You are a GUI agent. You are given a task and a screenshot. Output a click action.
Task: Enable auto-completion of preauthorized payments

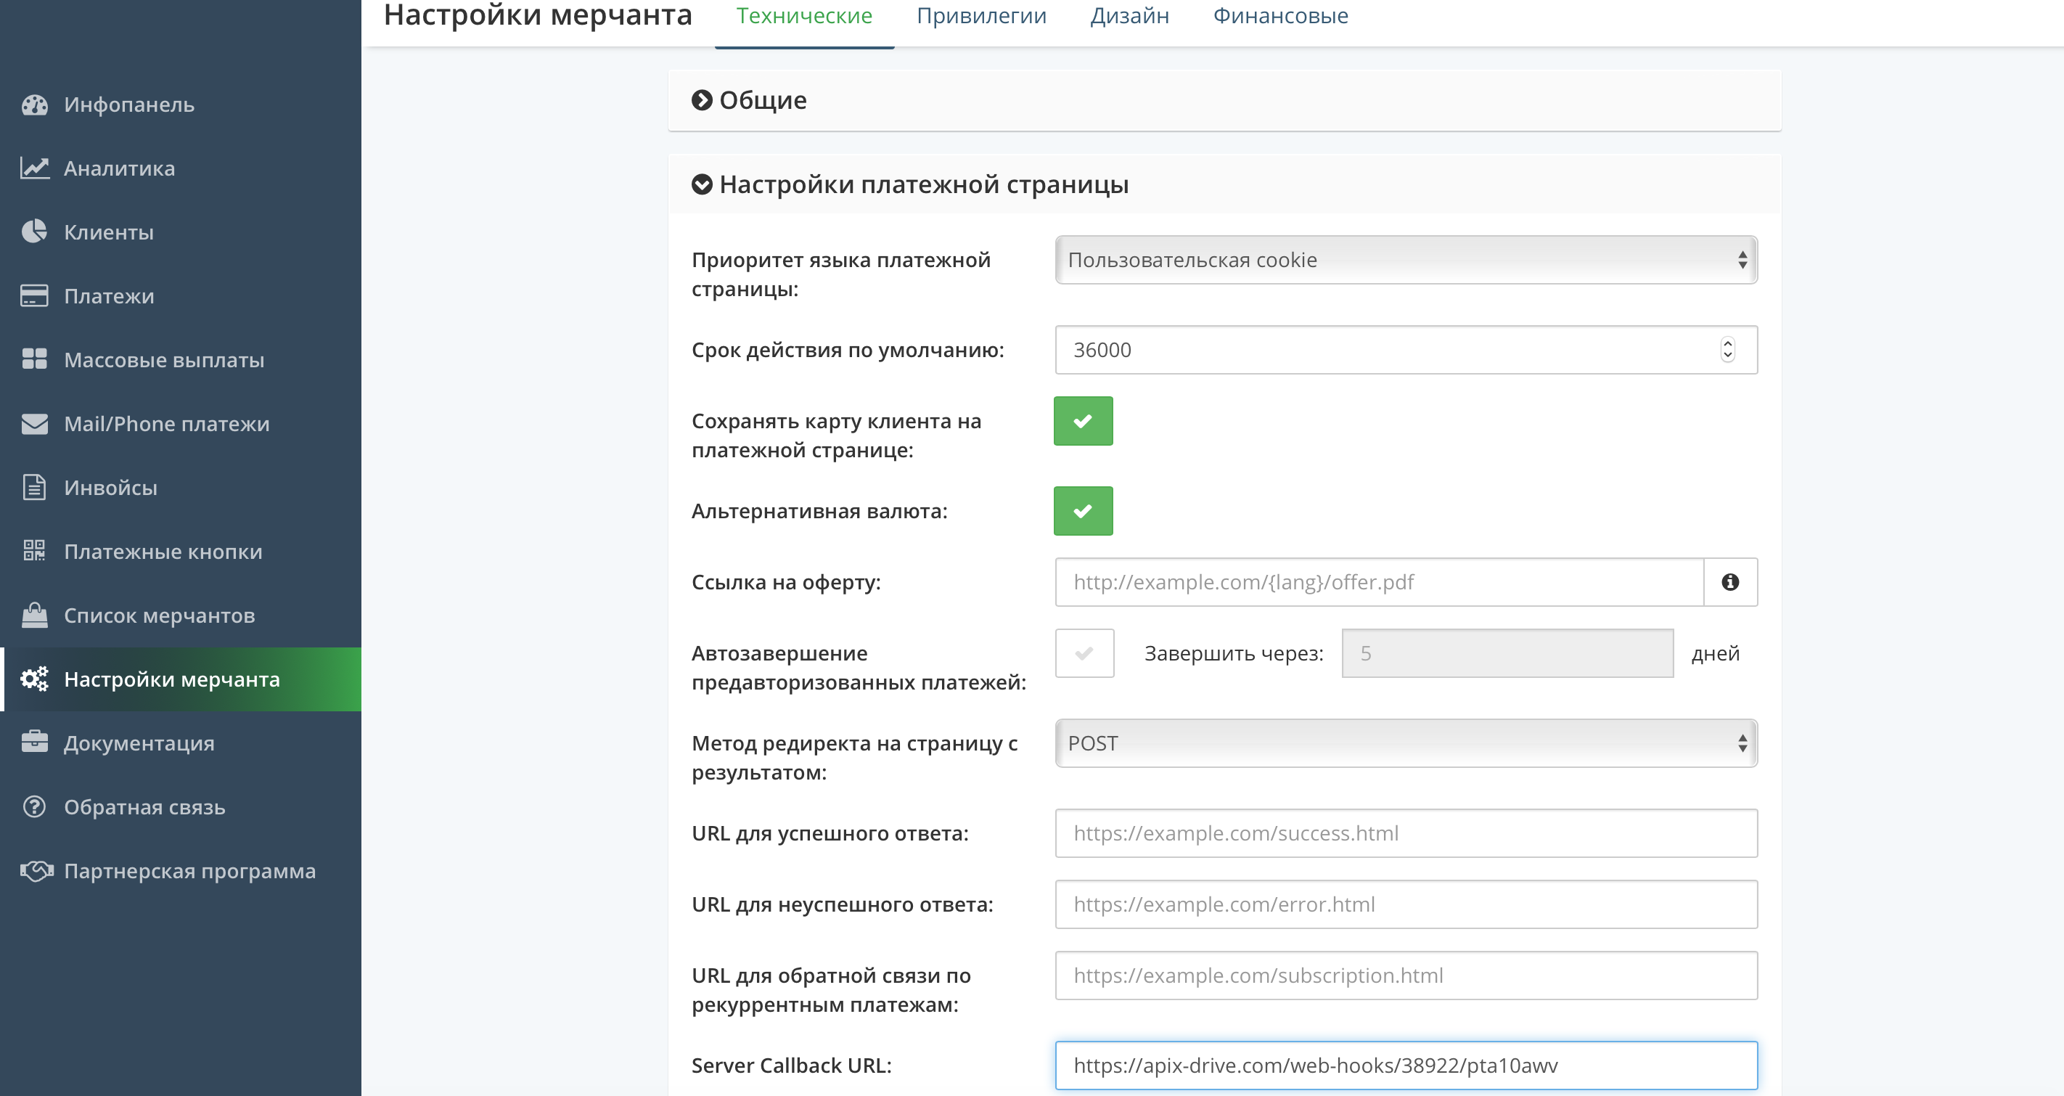(1084, 654)
